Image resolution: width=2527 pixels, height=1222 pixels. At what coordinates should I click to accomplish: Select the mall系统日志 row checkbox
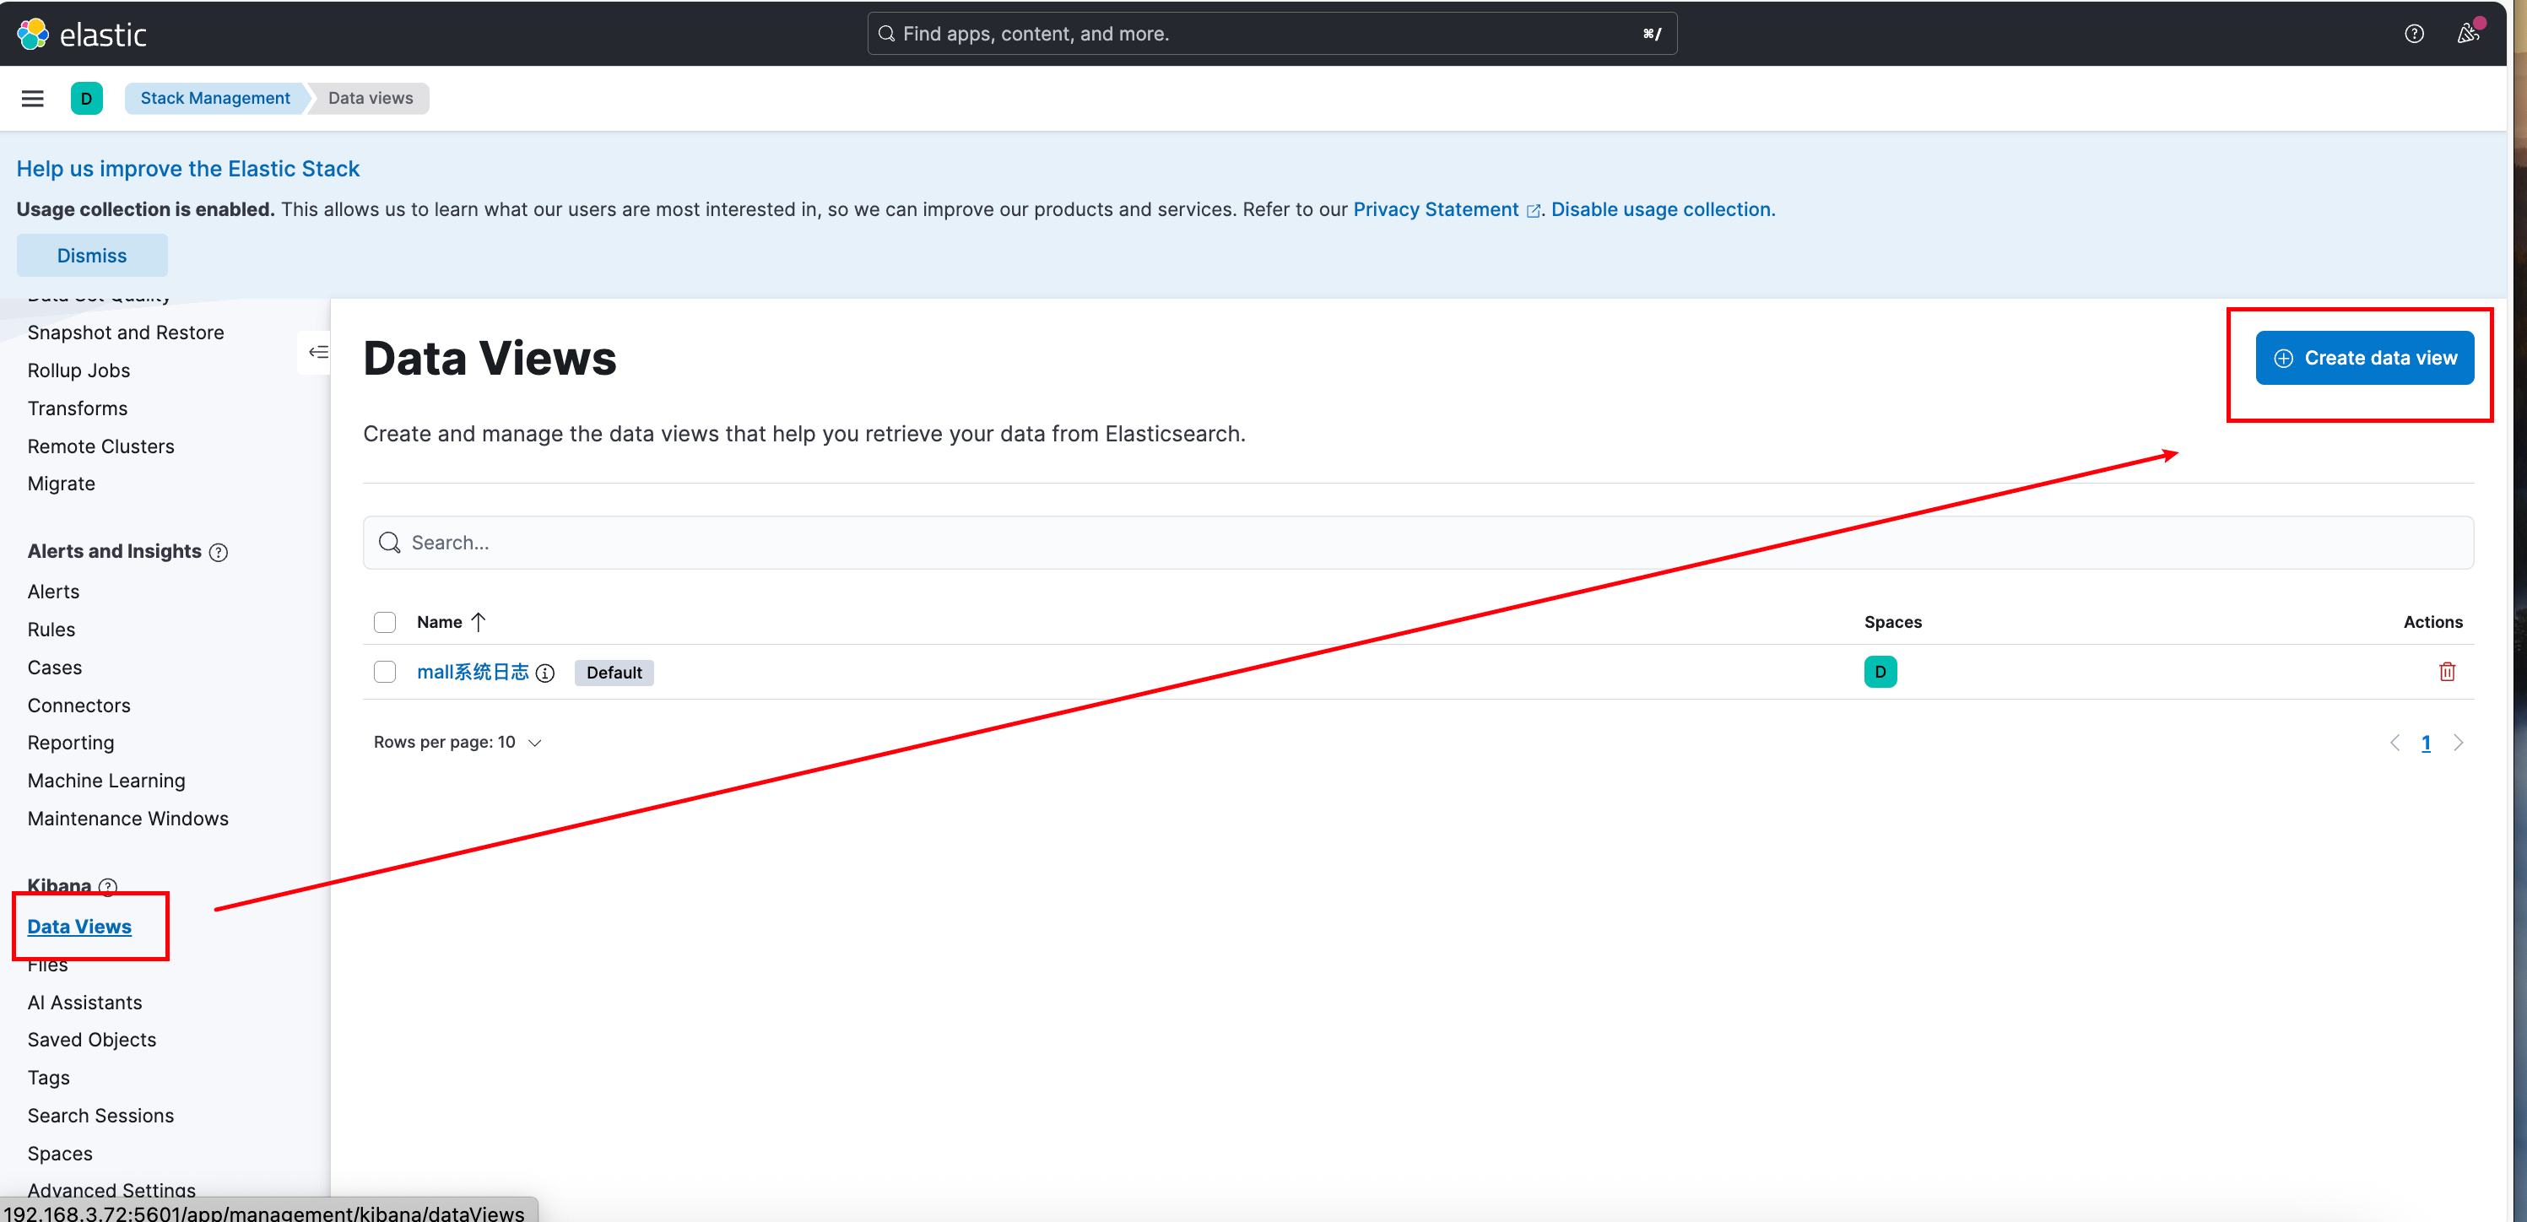[x=385, y=672]
